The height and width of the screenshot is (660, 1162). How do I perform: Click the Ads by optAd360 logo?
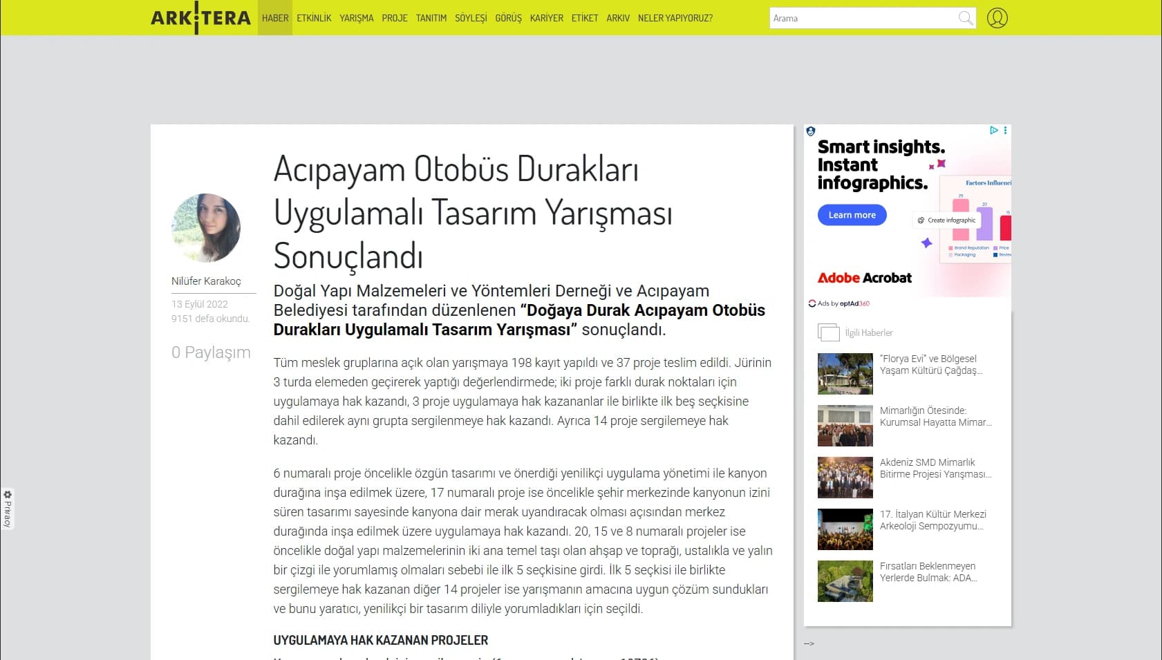pyautogui.click(x=839, y=303)
